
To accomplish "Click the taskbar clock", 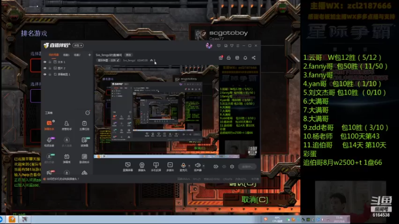I will pos(340,220).
